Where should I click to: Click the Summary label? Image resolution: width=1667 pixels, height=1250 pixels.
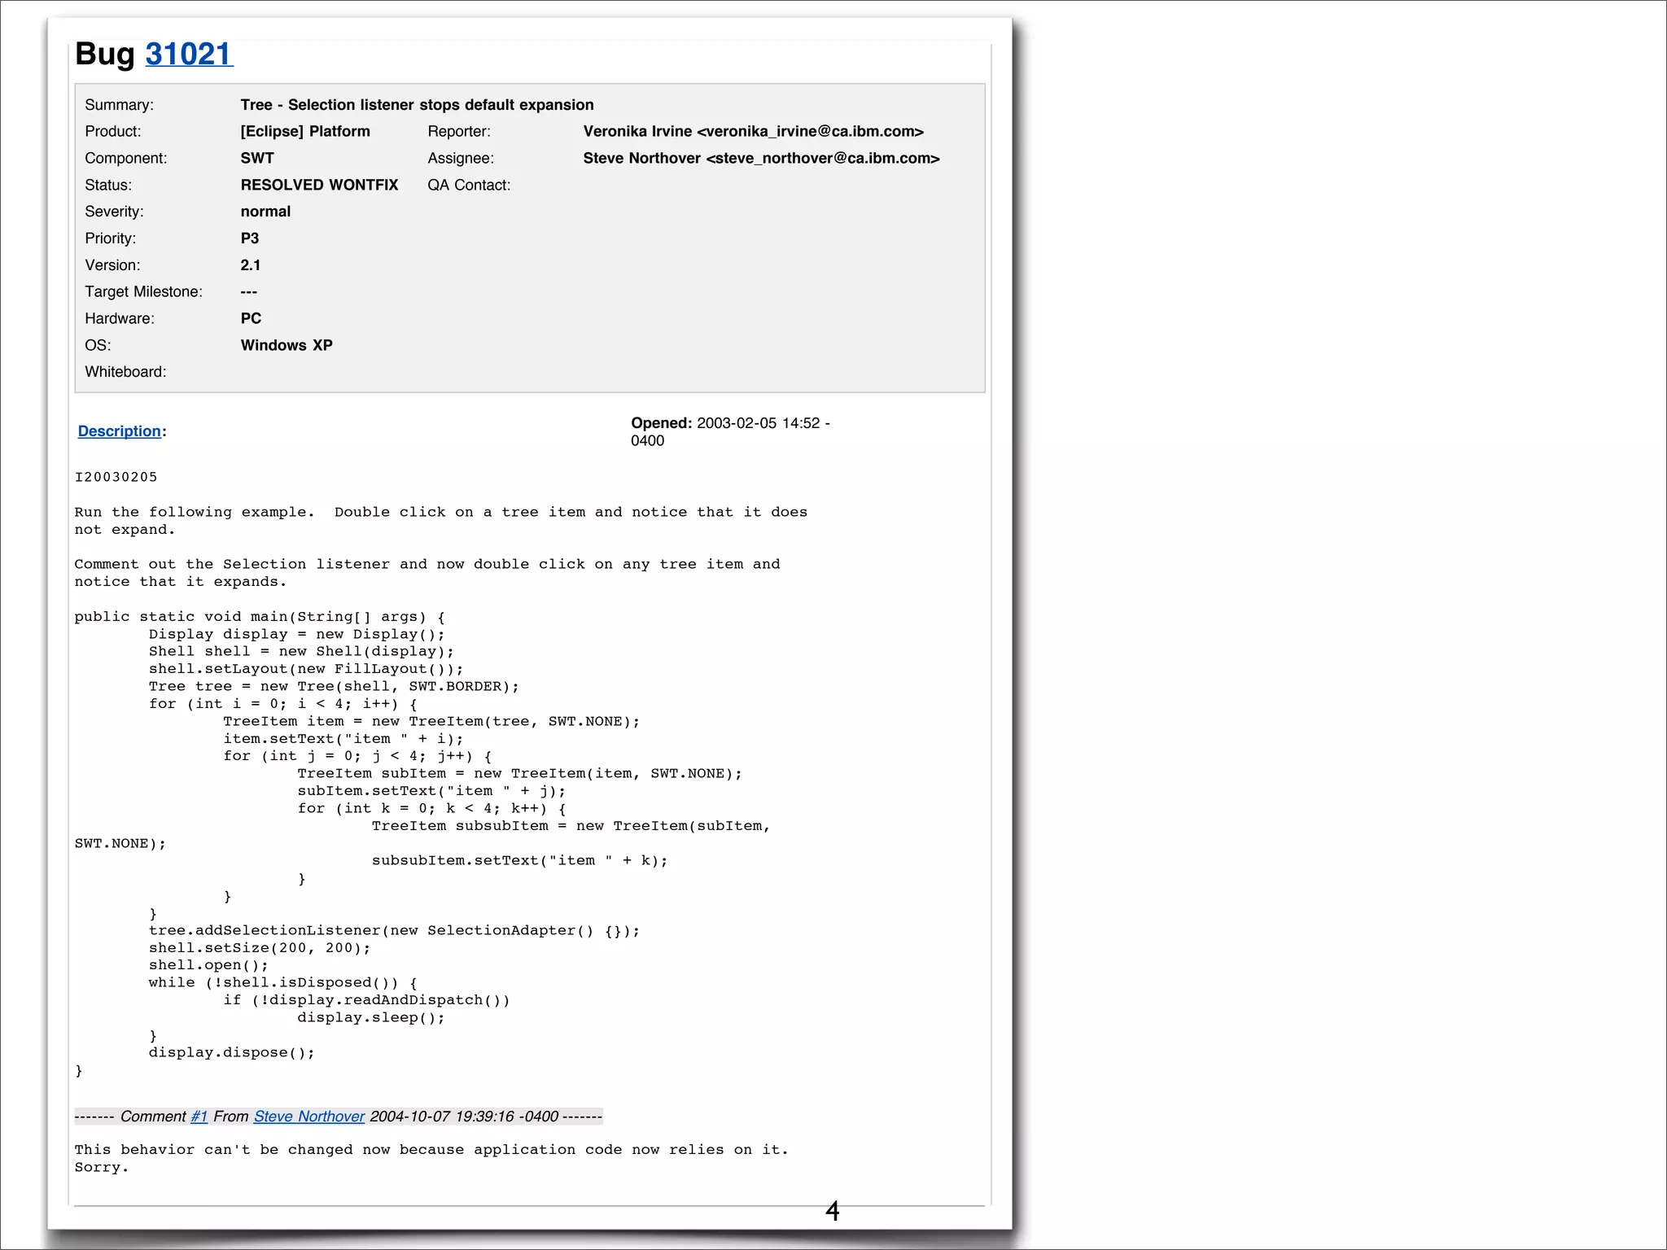tap(119, 105)
